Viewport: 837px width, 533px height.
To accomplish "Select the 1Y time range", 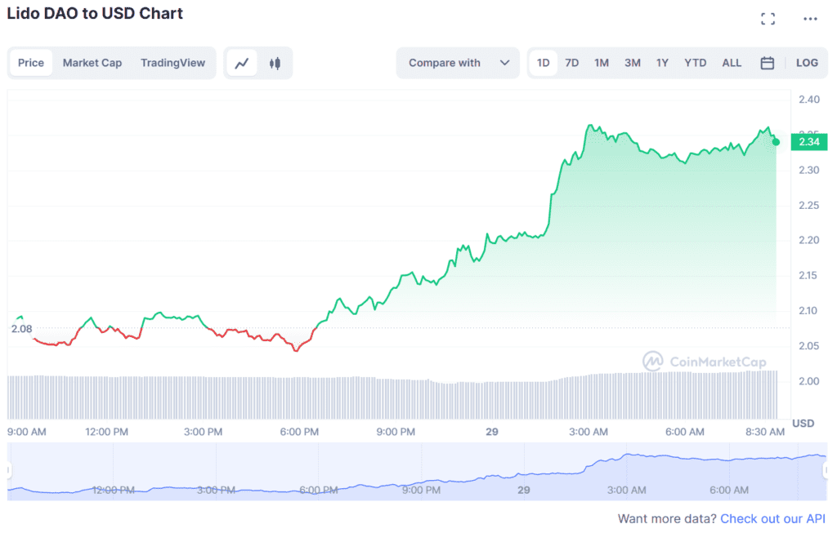I will click(662, 63).
